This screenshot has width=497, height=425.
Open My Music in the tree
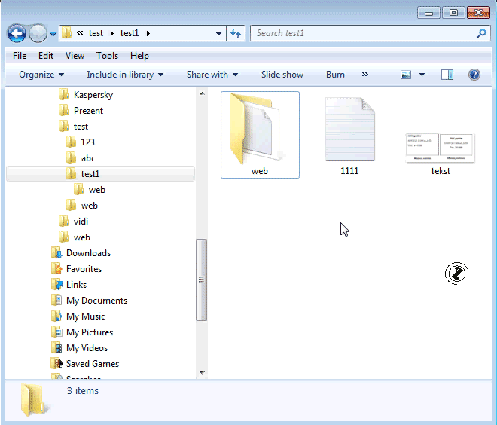click(86, 316)
